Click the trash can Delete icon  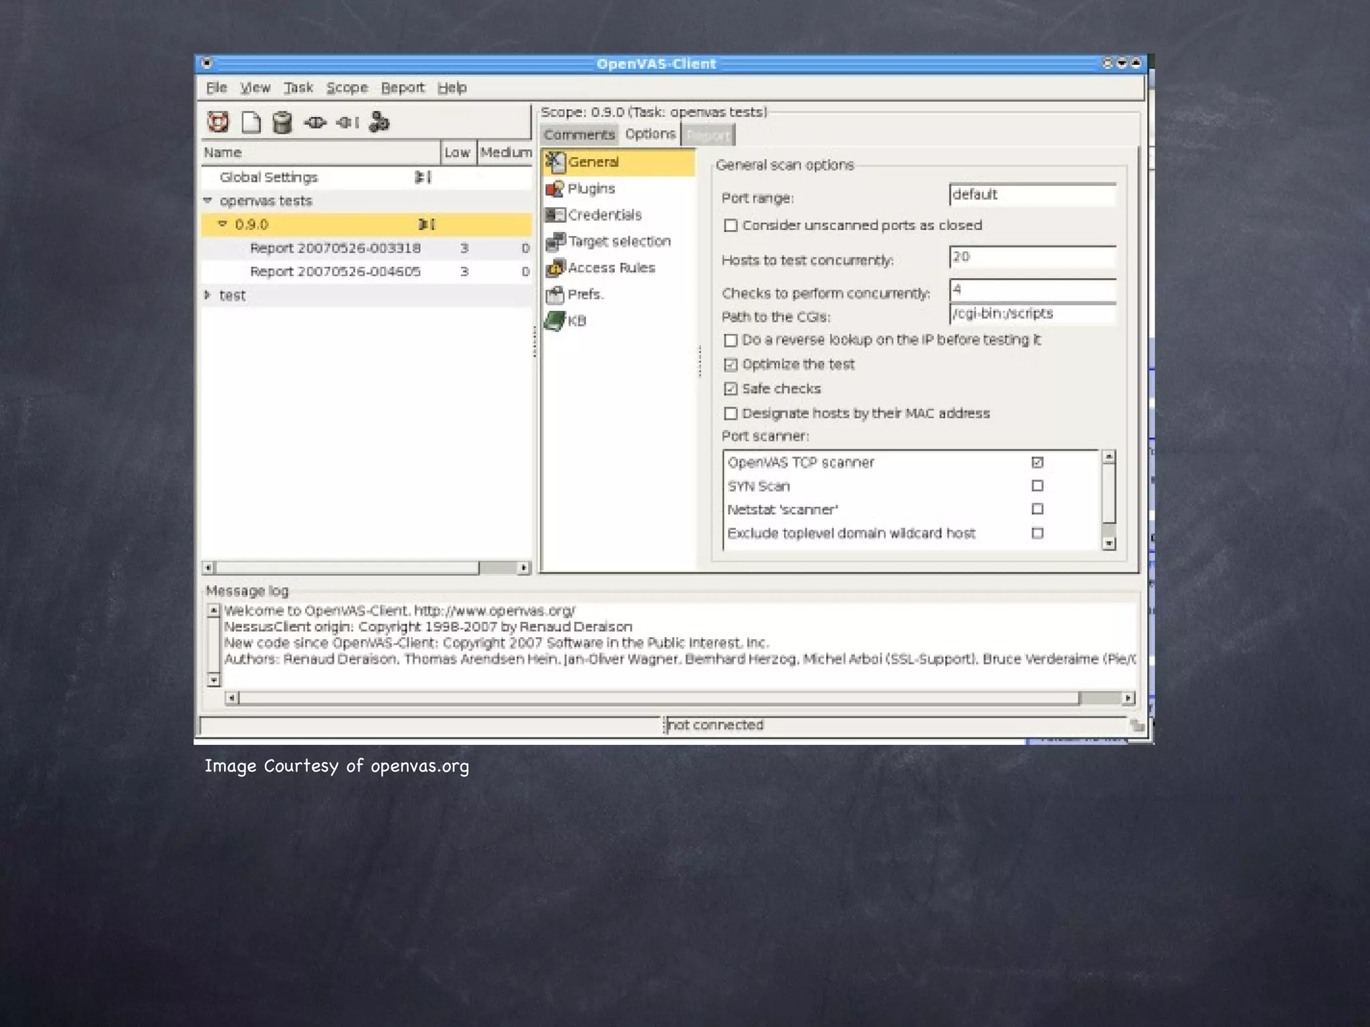pos(282,122)
